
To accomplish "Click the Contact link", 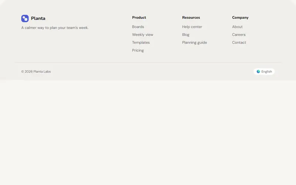I will [239, 43].
